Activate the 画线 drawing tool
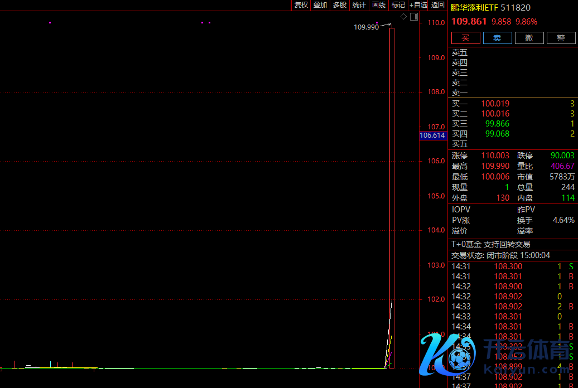The width and height of the screenshot is (578, 388). pyautogui.click(x=379, y=5)
